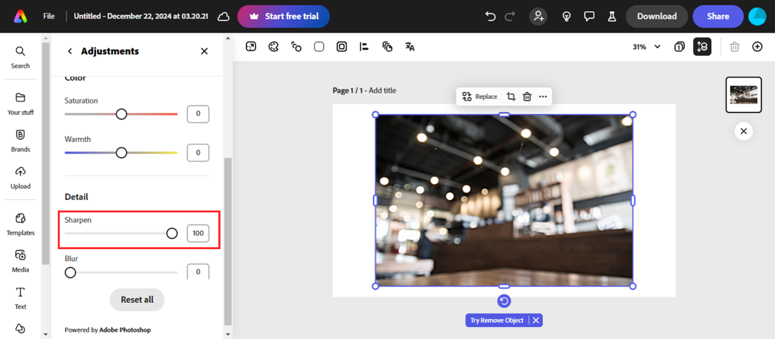Click the sidebar scroll down arrow
The image size is (775, 339).
click(46, 334)
